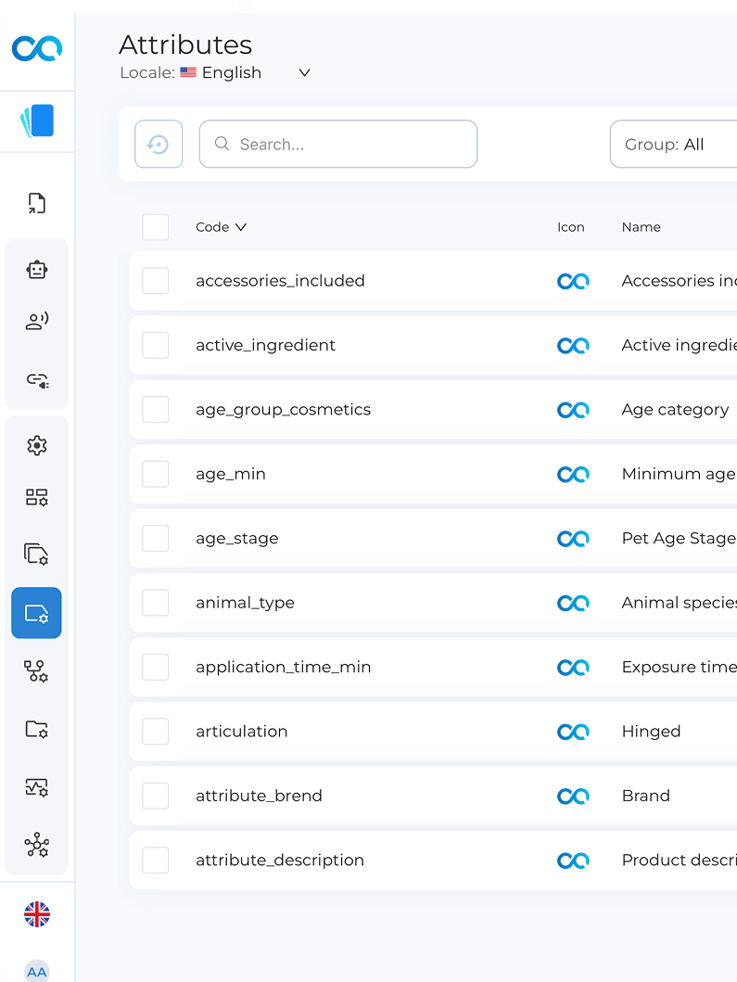Check the animal_type row checkbox

point(156,603)
